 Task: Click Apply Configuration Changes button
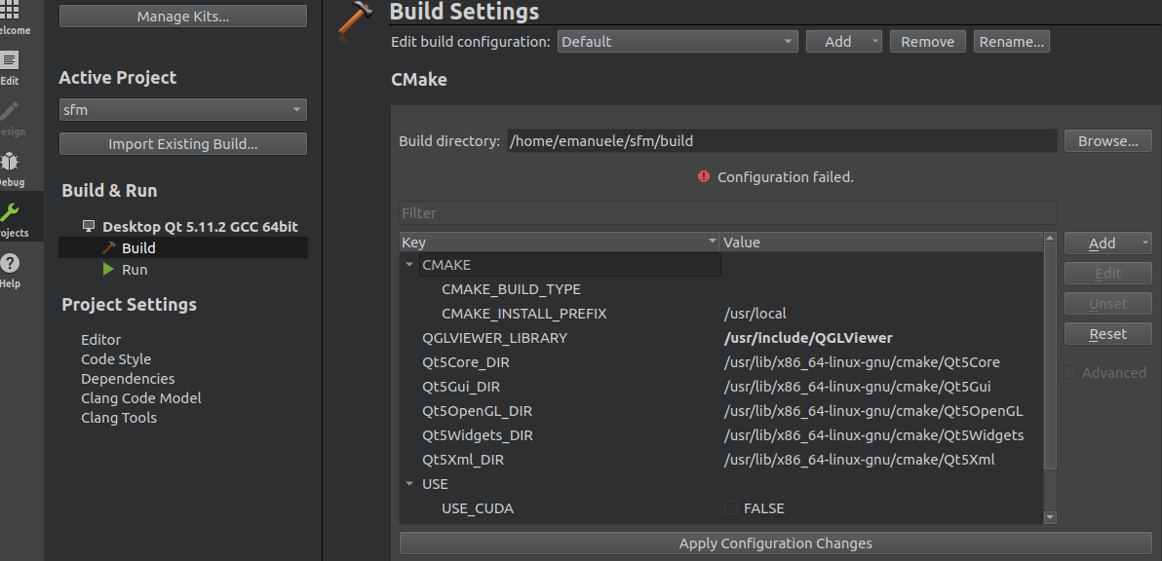(775, 543)
